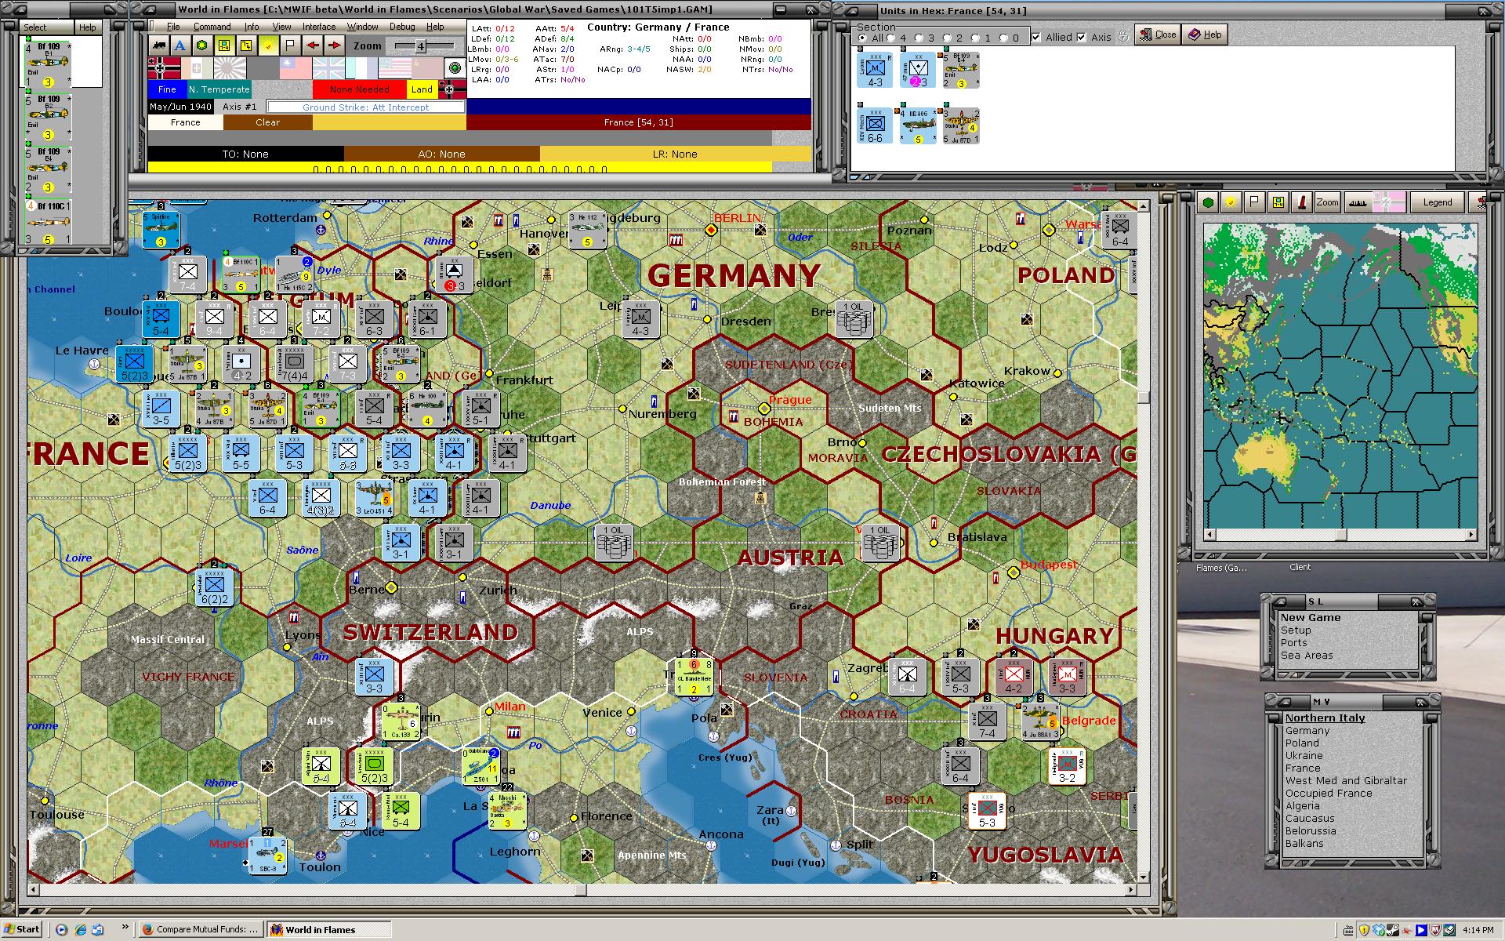This screenshot has height=941, width=1505.
Task: Adjust the Zoom slider showing level 4
Action: [420, 45]
